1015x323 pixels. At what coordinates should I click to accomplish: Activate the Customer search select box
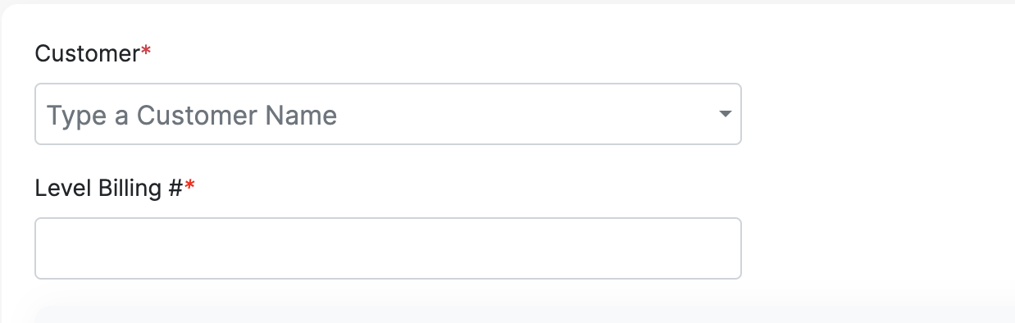(388, 114)
